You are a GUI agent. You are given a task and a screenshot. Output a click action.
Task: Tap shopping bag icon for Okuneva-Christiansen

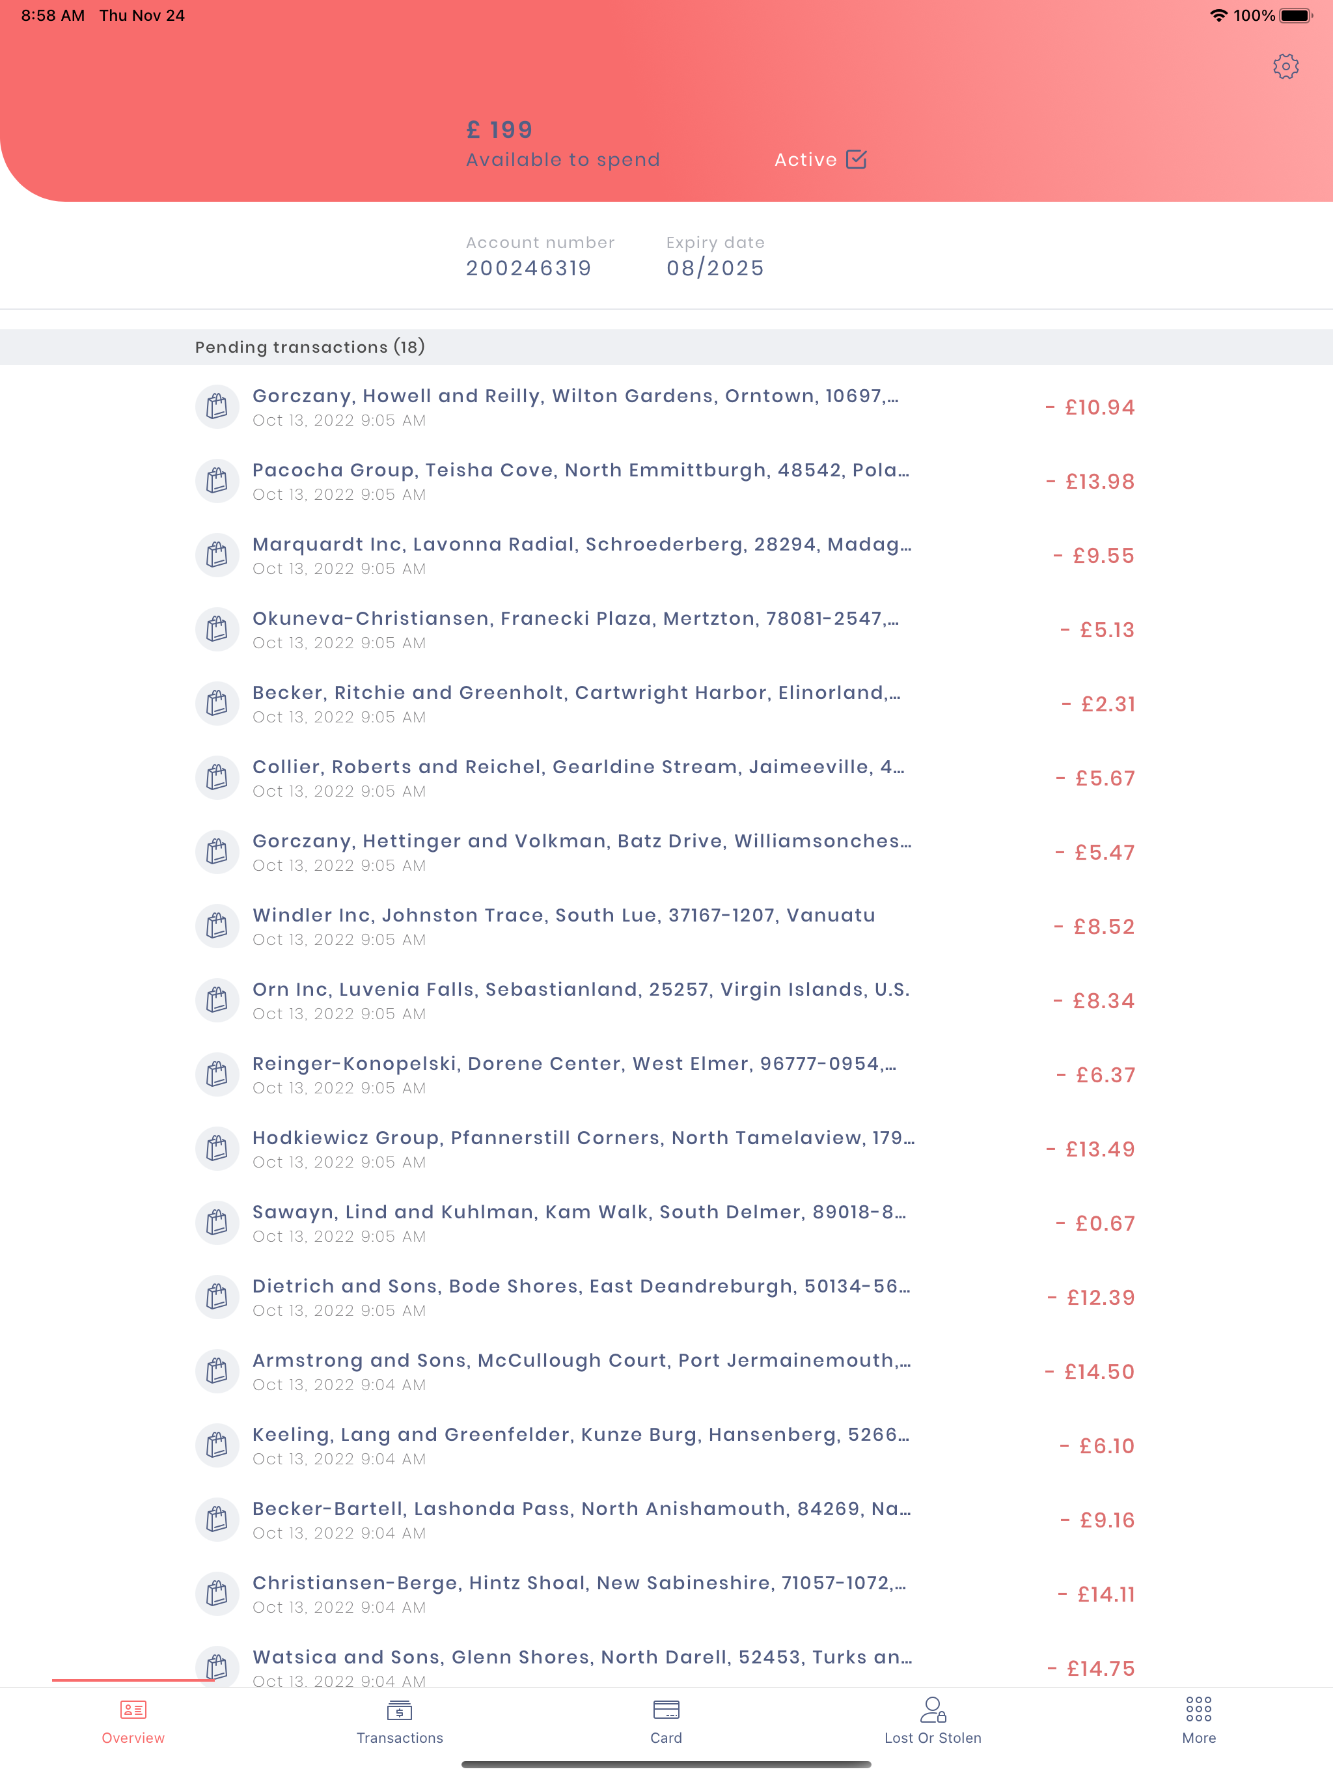(x=217, y=629)
